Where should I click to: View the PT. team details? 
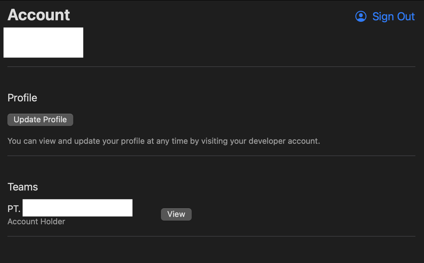(176, 214)
